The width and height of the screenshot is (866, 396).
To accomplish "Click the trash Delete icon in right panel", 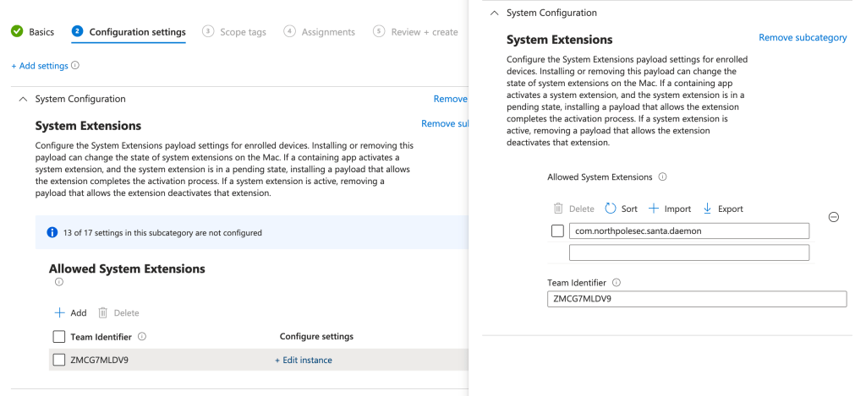I will click(558, 209).
